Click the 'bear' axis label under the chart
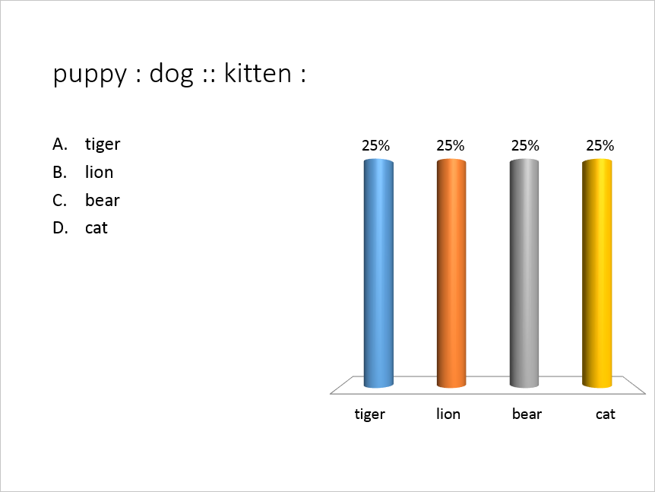This screenshot has width=655, height=492. click(527, 414)
